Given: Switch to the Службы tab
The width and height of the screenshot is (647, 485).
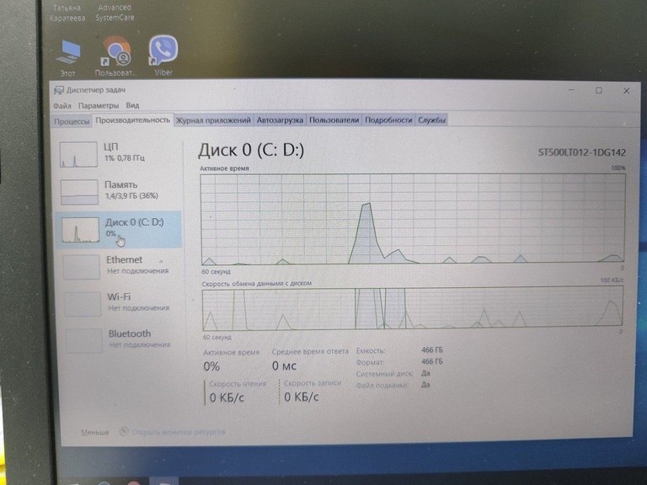Looking at the screenshot, I should [x=431, y=120].
